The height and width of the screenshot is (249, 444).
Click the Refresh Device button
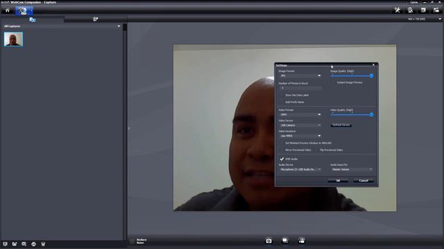pyautogui.click(x=341, y=124)
